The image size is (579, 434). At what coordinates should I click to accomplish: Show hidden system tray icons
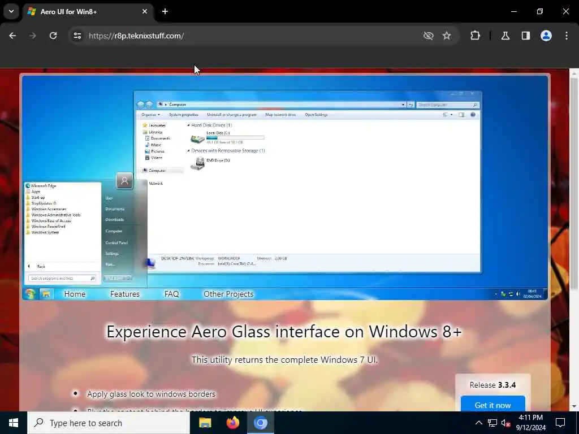tap(478, 423)
